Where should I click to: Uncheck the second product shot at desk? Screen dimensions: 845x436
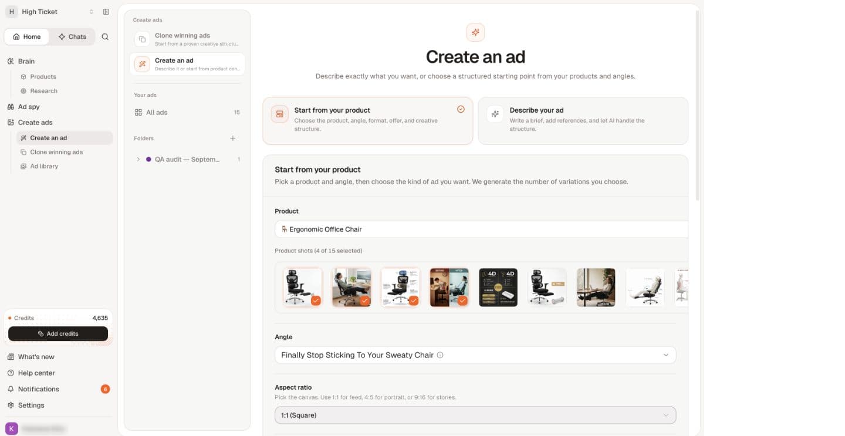pyautogui.click(x=351, y=288)
